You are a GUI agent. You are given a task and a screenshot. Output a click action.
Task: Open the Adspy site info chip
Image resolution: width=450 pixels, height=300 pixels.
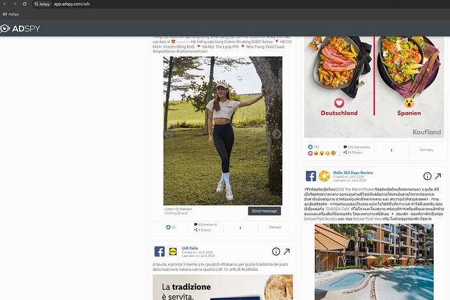[x=42, y=4]
